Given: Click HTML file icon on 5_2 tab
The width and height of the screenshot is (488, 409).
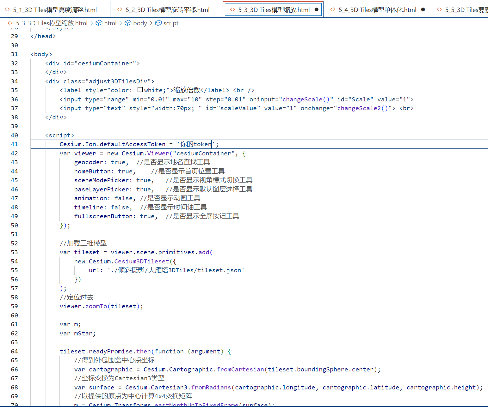Looking at the screenshot, I should coord(120,10).
